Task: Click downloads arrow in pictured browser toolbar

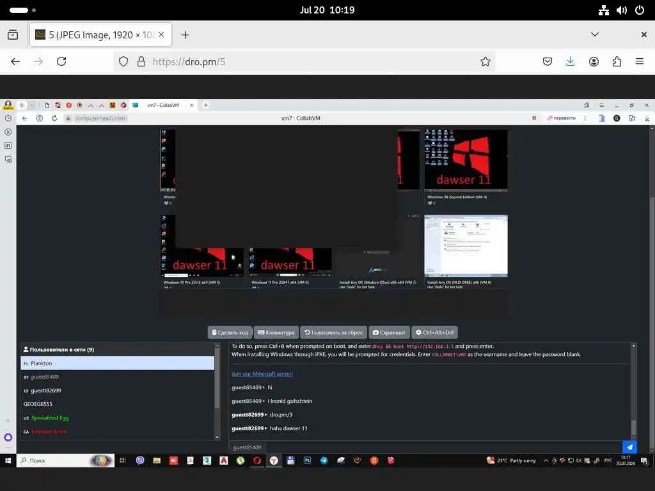Action: tap(647, 118)
